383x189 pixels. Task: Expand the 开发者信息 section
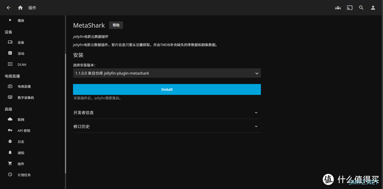click(167, 113)
